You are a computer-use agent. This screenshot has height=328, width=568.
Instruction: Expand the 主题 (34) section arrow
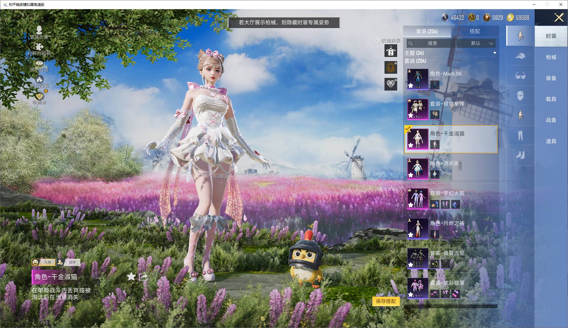click(495, 53)
